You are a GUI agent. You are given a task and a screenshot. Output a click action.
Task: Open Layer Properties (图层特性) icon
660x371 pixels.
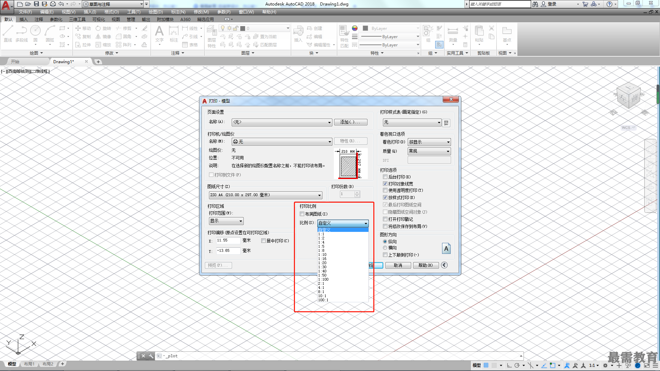212,36
